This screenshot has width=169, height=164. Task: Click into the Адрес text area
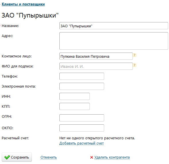click(114, 41)
